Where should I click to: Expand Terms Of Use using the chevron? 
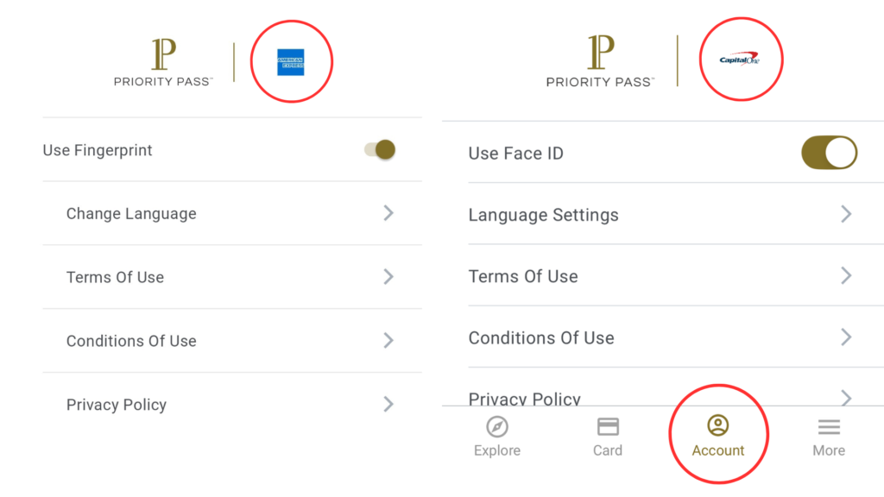[x=388, y=277]
